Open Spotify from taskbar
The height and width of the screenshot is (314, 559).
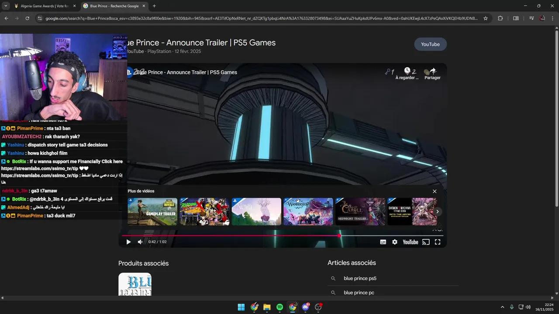(x=279, y=307)
